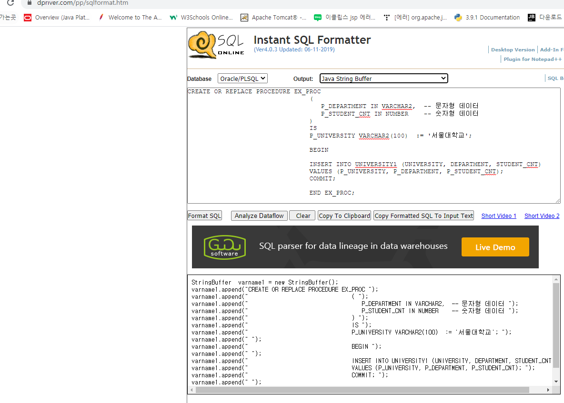564x403 pixels.
Task: Click Copy Formatted SQL To Input Text
Action: click(424, 216)
